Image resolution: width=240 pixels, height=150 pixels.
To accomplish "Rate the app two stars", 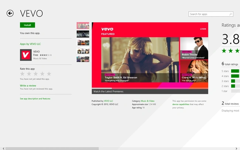I will click(29, 74).
